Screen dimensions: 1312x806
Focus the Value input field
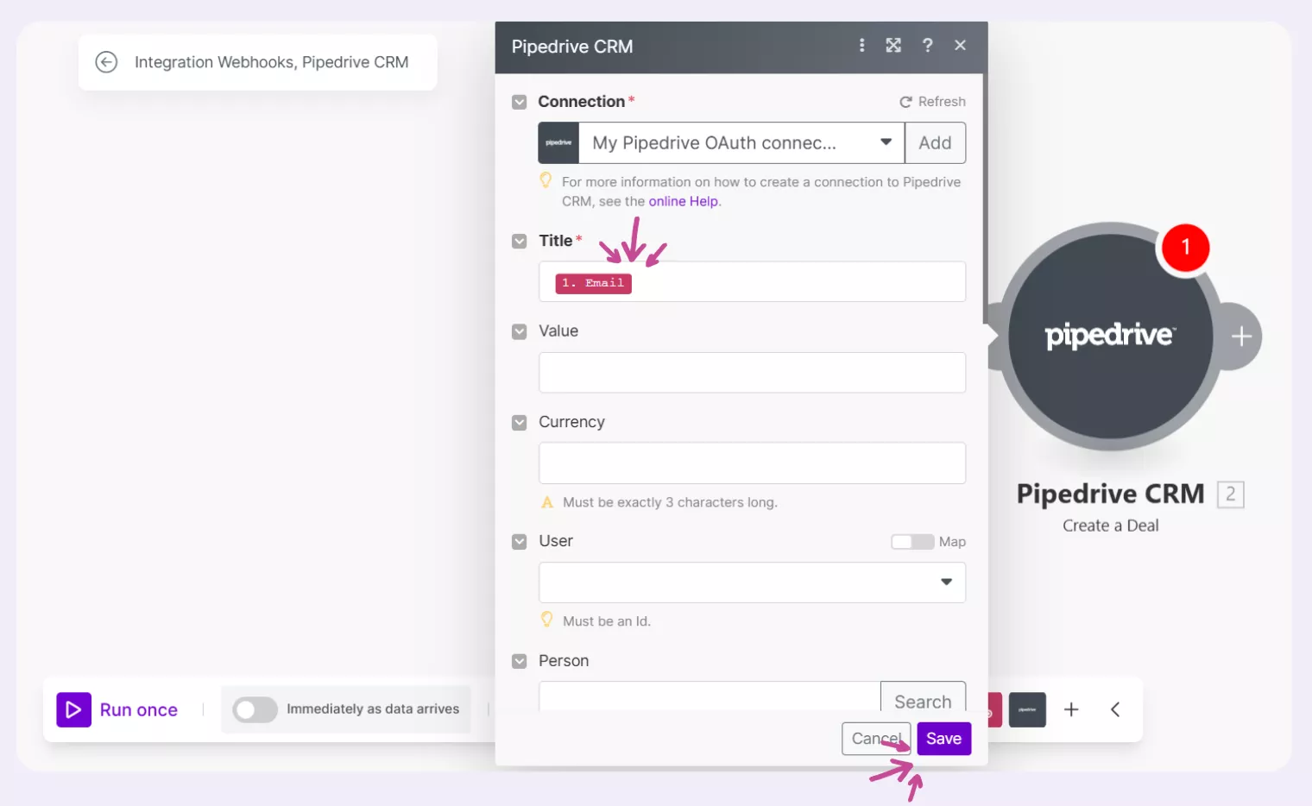click(x=752, y=373)
